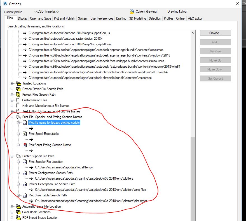Click the Print File, Spooler, and Prolog icon

tap(18, 117)
